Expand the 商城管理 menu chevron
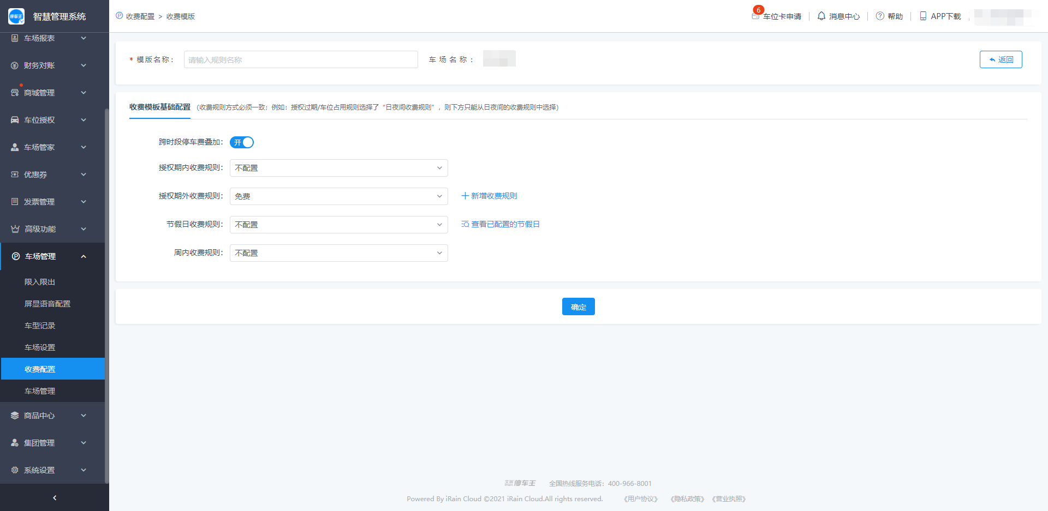The height and width of the screenshot is (511, 1048). pyautogui.click(x=84, y=93)
